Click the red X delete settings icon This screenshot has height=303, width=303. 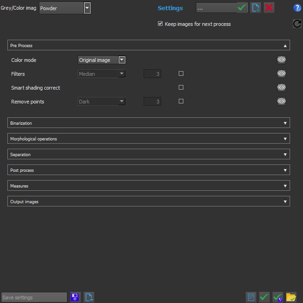(269, 8)
